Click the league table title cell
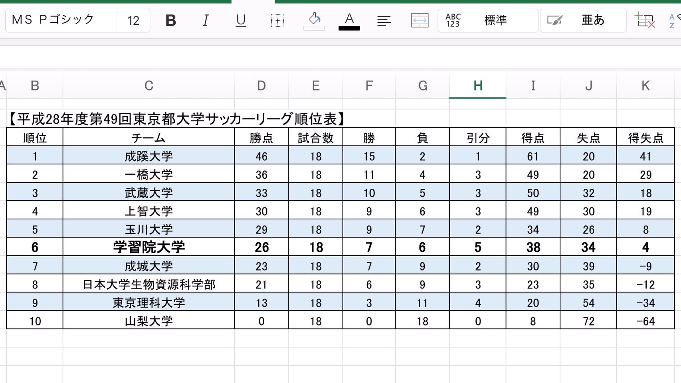 click(176, 119)
